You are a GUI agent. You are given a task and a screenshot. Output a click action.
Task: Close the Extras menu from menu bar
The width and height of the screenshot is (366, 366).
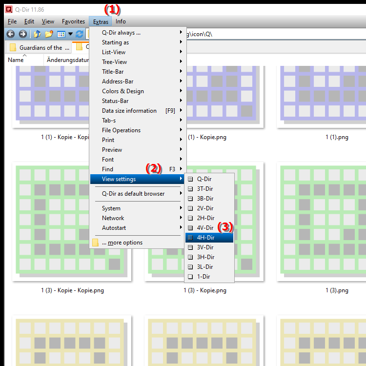tap(101, 21)
